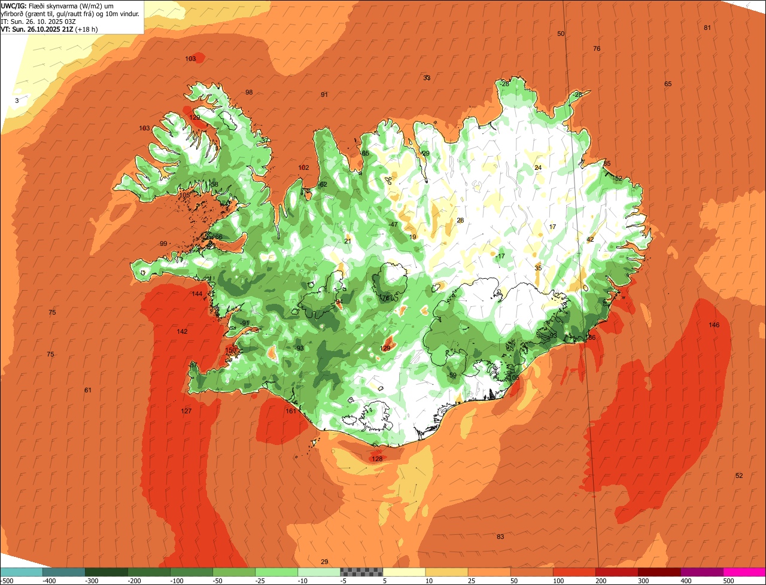Click the magenta legend swatch right of 500
This screenshot has width=766, height=585.
(x=744, y=572)
